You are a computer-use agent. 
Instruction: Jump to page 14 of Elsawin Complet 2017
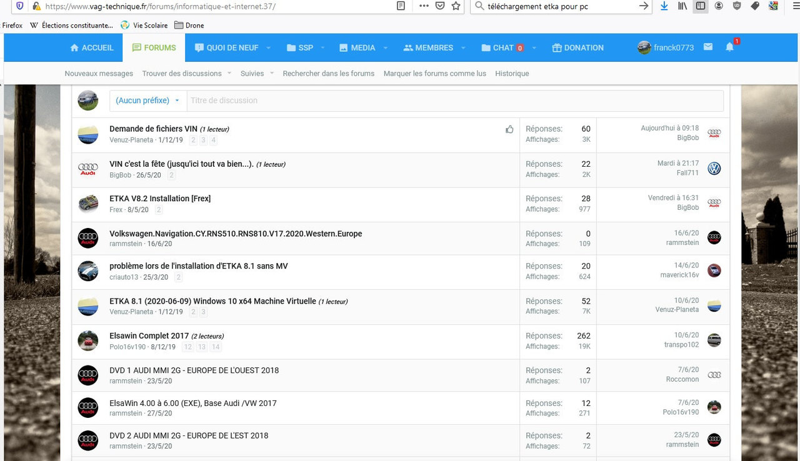[x=216, y=347]
